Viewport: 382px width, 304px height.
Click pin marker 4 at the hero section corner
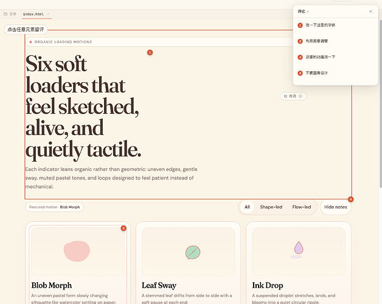click(x=350, y=199)
